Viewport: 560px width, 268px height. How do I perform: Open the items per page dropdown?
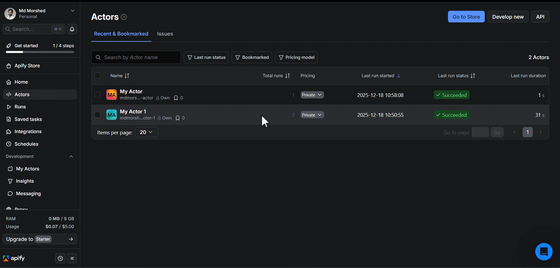146,132
